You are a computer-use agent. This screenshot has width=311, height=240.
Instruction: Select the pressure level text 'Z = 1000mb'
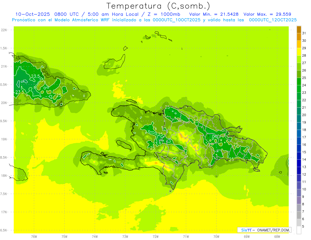164,14
